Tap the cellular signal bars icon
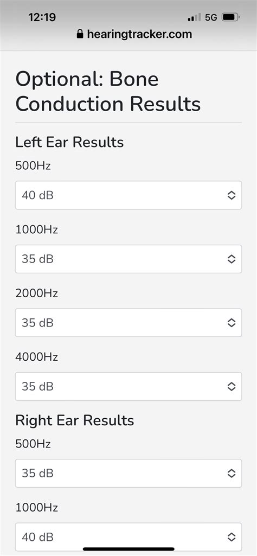 coord(195,17)
